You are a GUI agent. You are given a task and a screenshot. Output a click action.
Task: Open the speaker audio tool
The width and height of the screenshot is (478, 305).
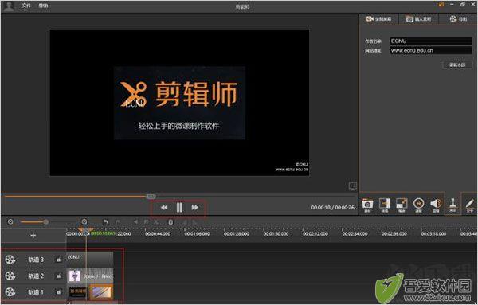click(x=436, y=205)
